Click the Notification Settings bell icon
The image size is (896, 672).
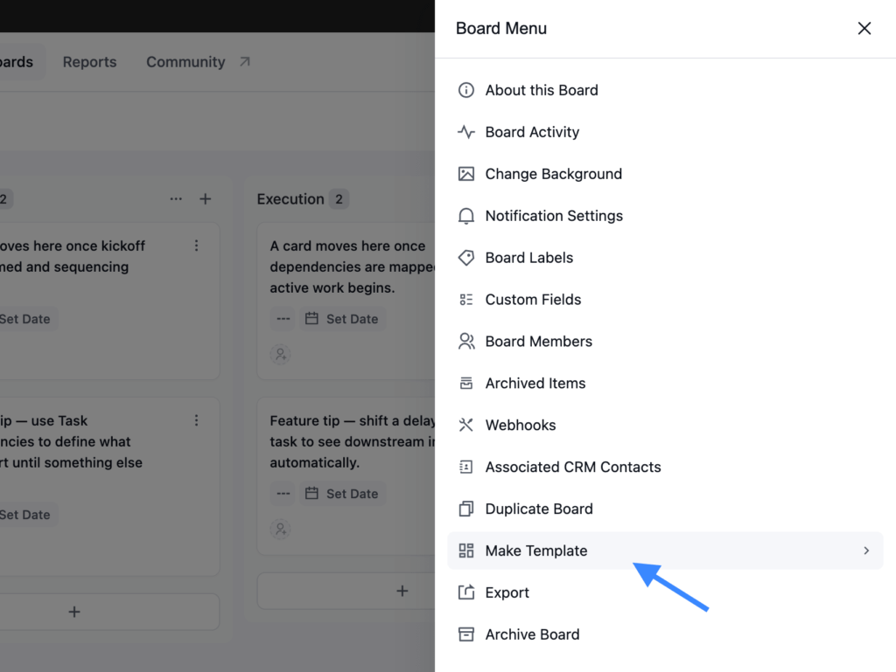point(465,216)
